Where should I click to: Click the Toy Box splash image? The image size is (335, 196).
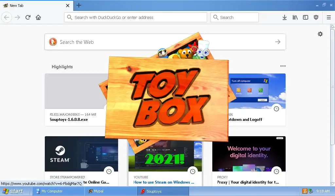pos(167,99)
